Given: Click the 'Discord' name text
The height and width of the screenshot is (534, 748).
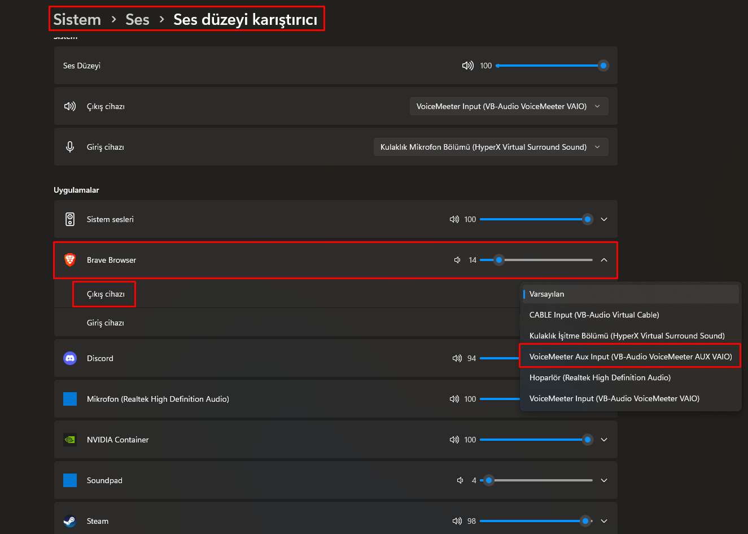Looking at the screenshot, I should (x=100, y=358).
